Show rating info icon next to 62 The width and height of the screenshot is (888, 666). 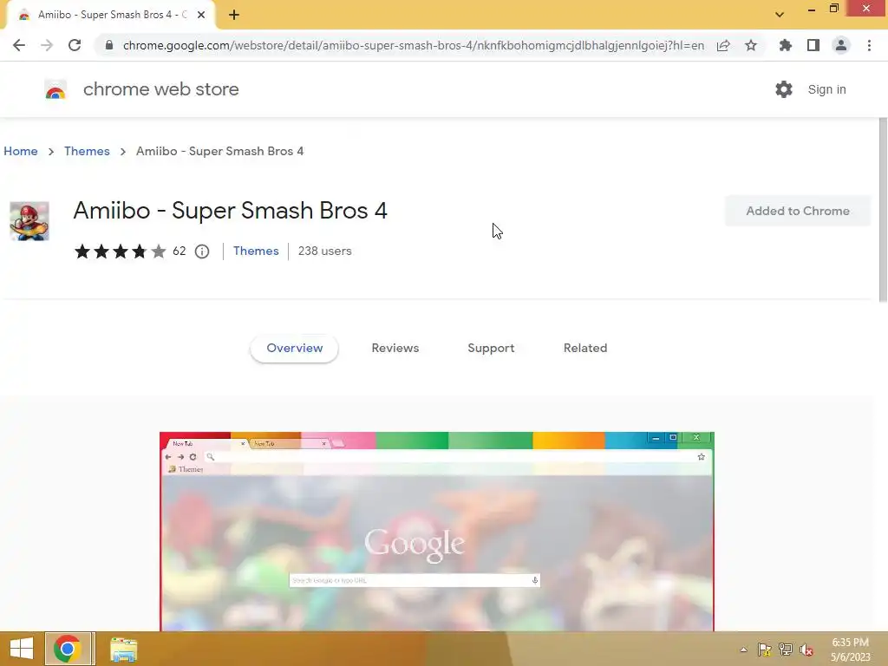point(202,251)
